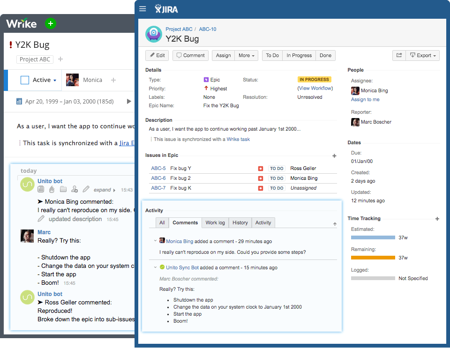Click the plus icon in Time Tracking section

[437, 218]
